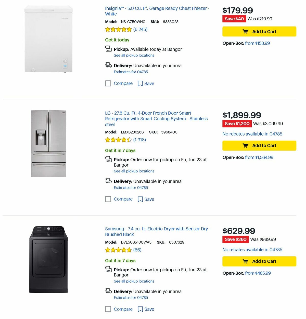Click the Save $1,200 red badge
Image resolution: width=306 pixels, height=319 pixels.
pos(237,124)
